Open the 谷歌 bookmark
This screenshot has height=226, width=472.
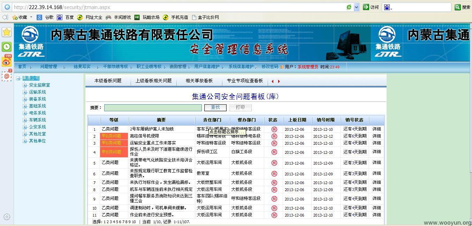(45, 17)
